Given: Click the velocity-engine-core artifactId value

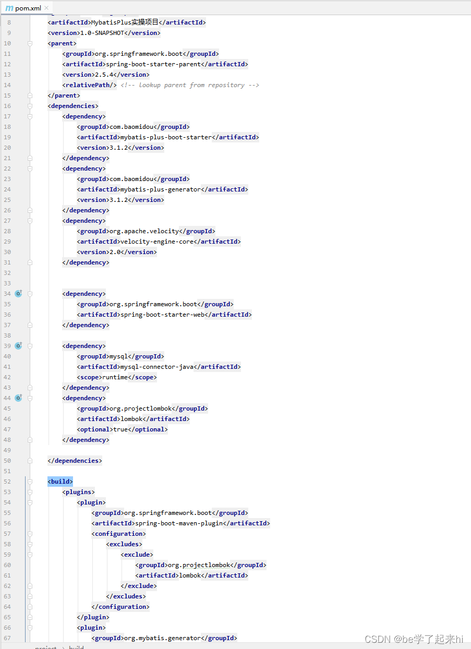Looking at the screenshot, I should [156, 242].
